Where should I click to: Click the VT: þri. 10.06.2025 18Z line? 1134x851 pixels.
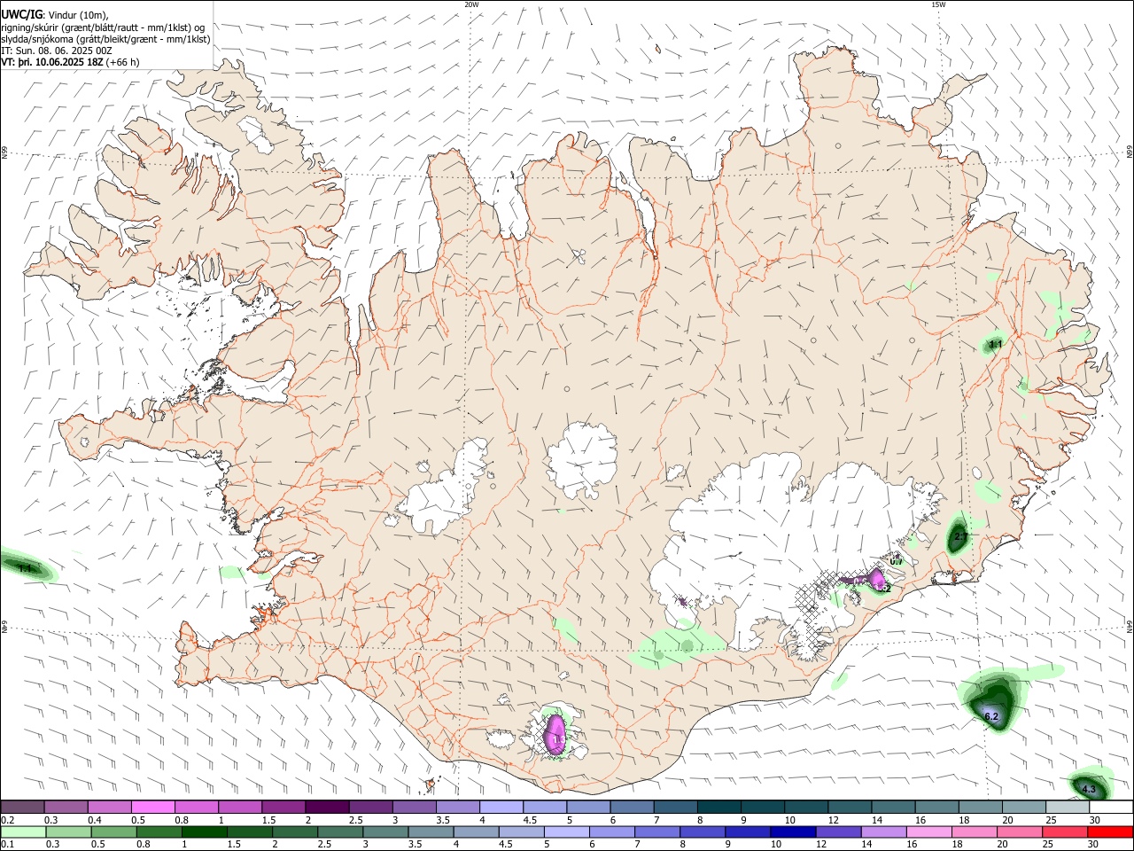pos(71,62)
